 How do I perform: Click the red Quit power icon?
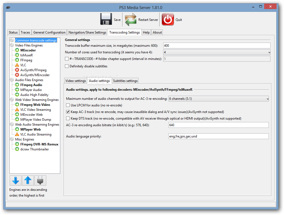168,19
